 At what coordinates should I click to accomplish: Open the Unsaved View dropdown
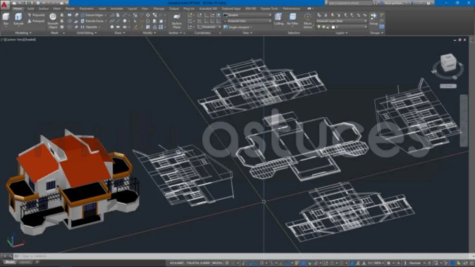coord(248,21)
